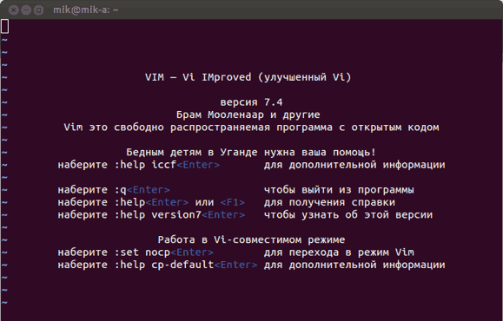This screenshot has height=321, width=503.
Task: Minimize the terminal window
Action: point(26,10)
